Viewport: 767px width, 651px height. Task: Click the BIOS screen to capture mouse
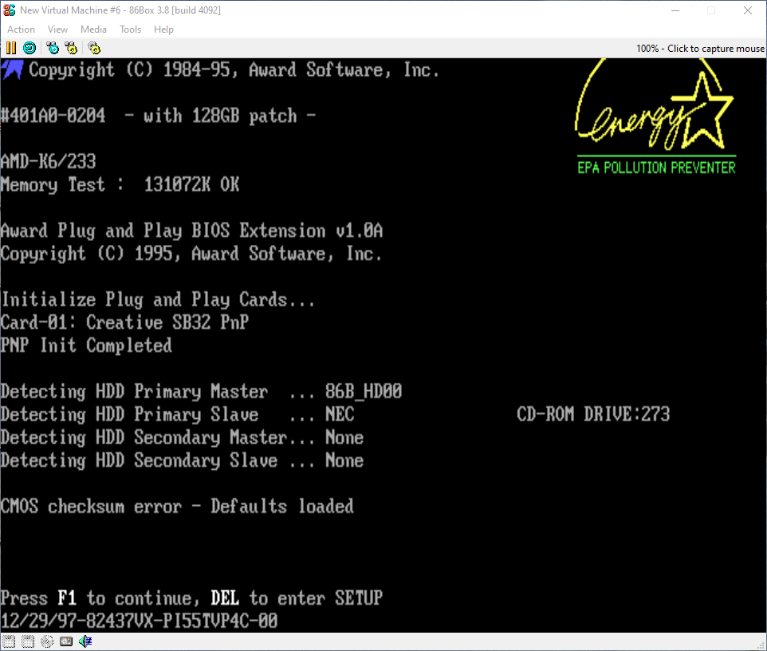point(383,343)
